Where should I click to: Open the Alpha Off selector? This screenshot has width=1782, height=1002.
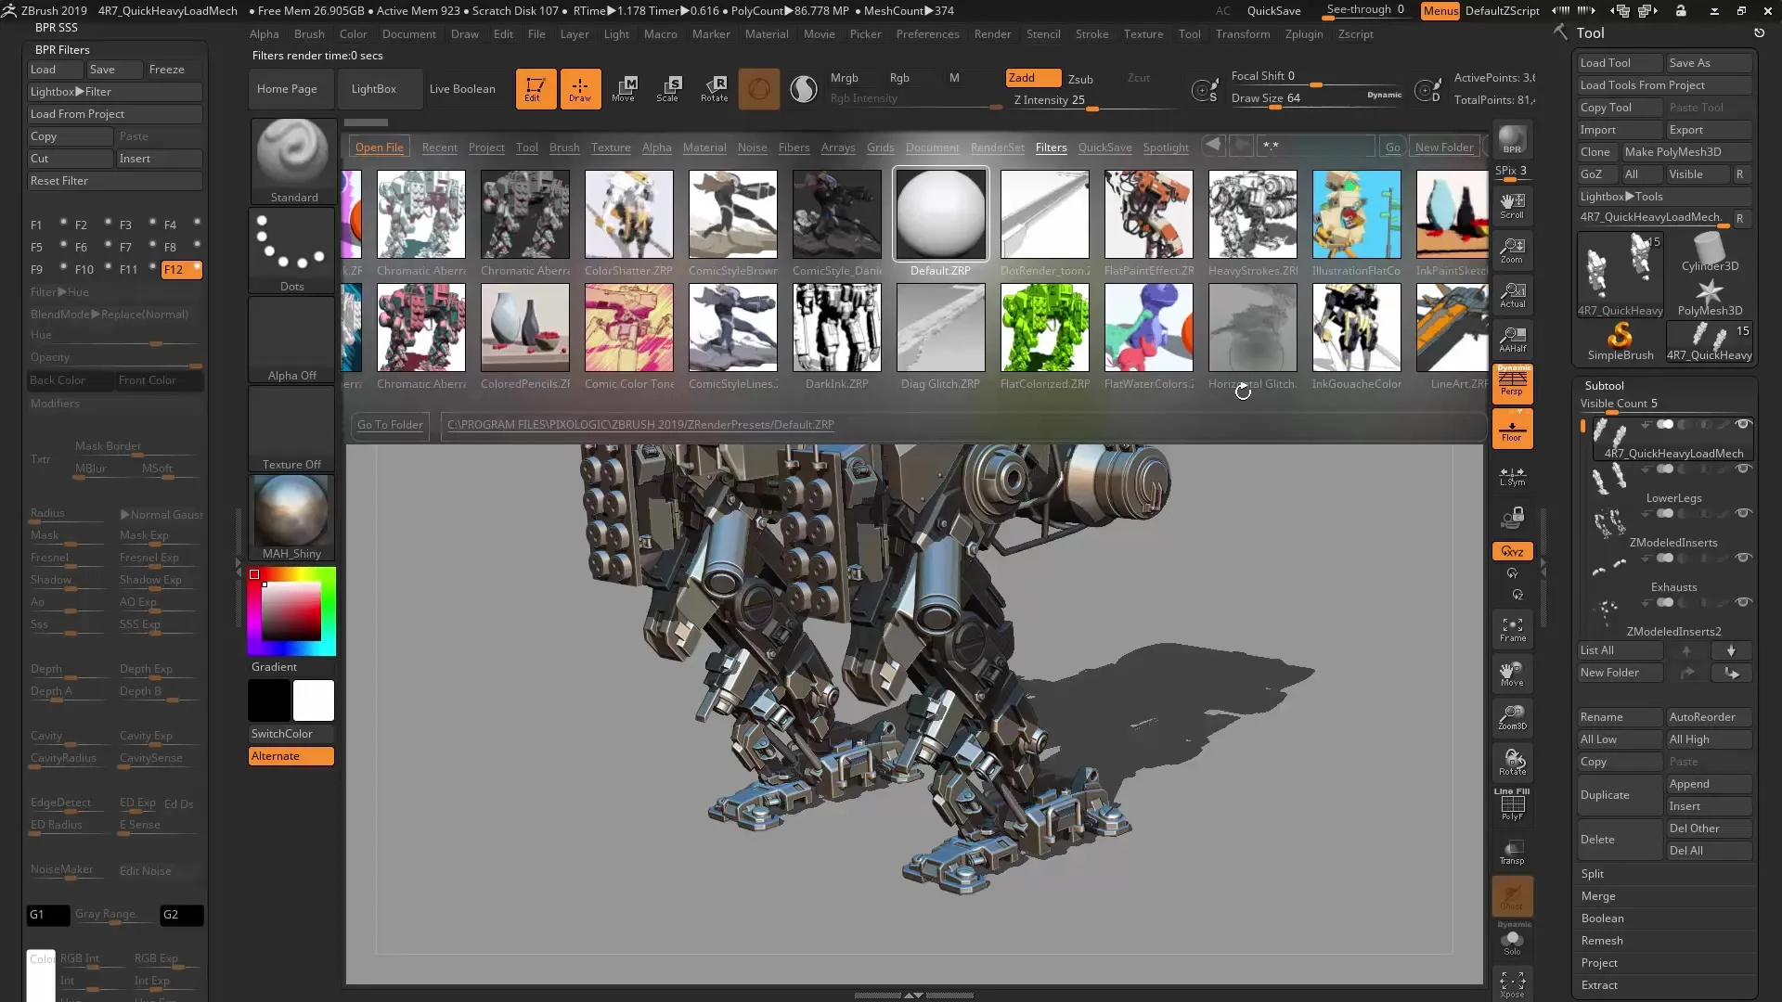tap(292, 339)
